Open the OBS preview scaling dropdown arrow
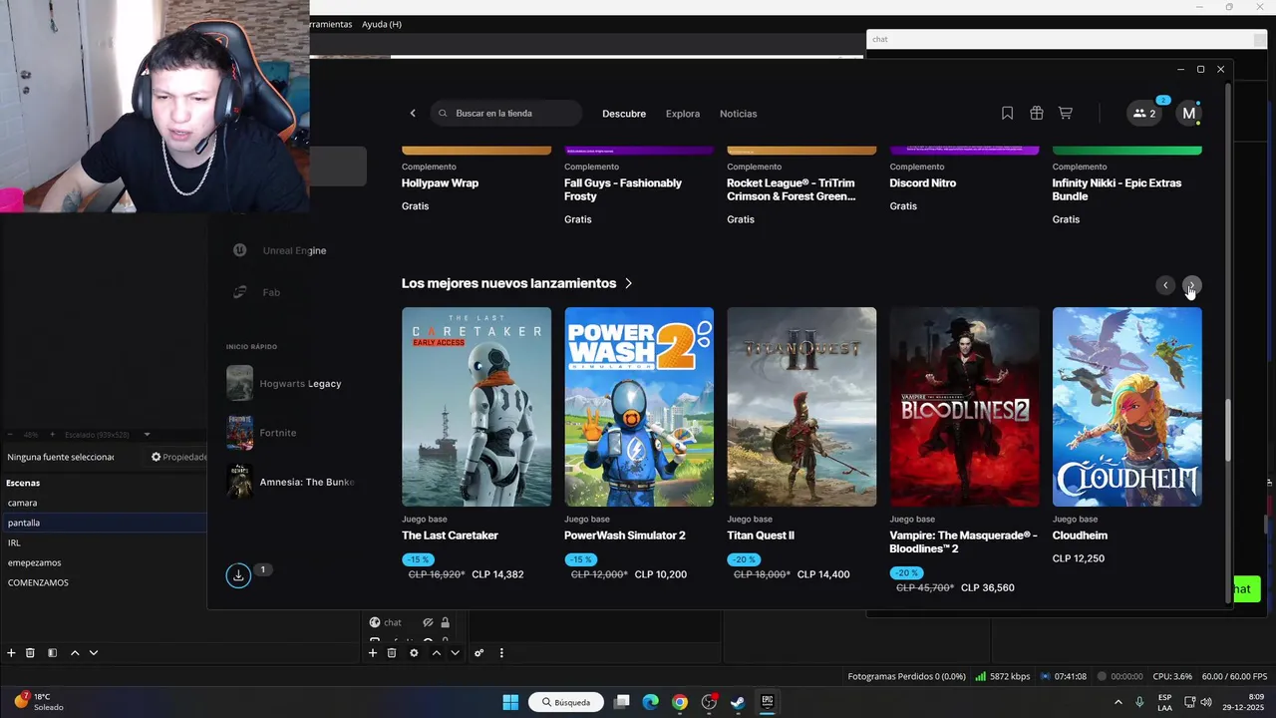Image resolution: width=1276 pixels, height=718 pixels. point(147,435)
